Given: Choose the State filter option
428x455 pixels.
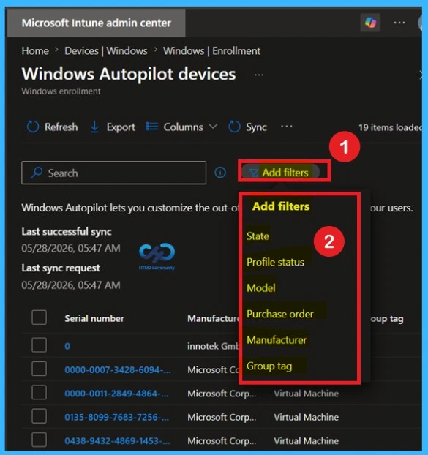Looking at the screenshot, I should (x=258, y=236).
